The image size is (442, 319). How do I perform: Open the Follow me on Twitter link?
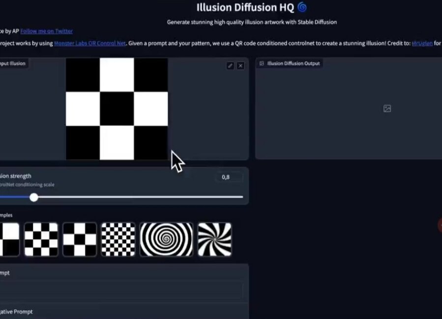[47, 31]
